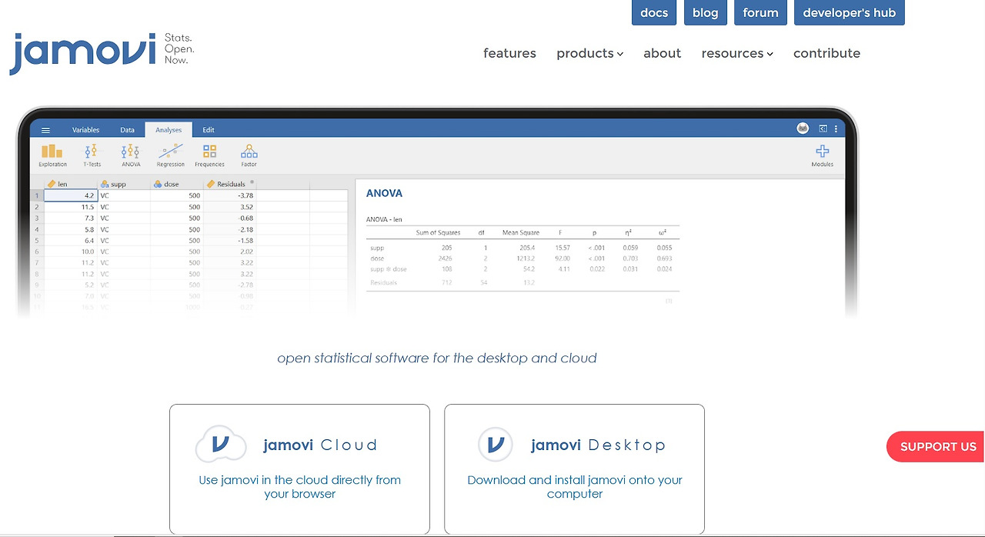Open the docs page
The height and width of the screenshot is (537, 985).
tap(654, 12)
